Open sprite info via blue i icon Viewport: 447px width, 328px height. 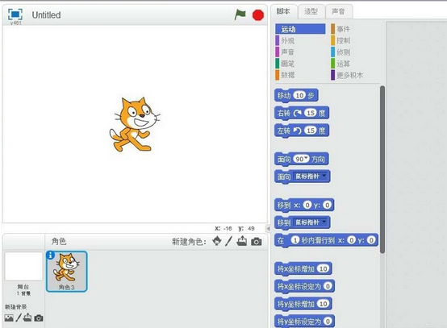[50, 255]
